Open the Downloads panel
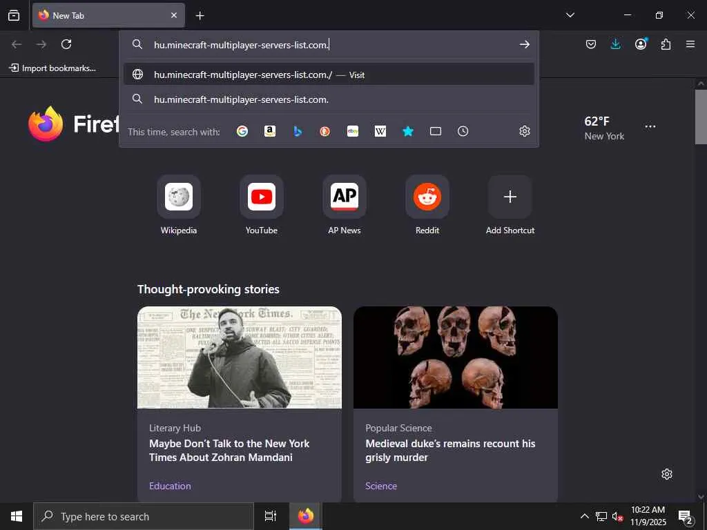 click(615, 44)
